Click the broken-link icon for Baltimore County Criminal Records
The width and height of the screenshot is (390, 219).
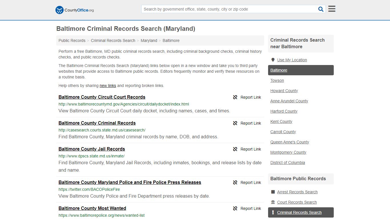tap(235, 123)
